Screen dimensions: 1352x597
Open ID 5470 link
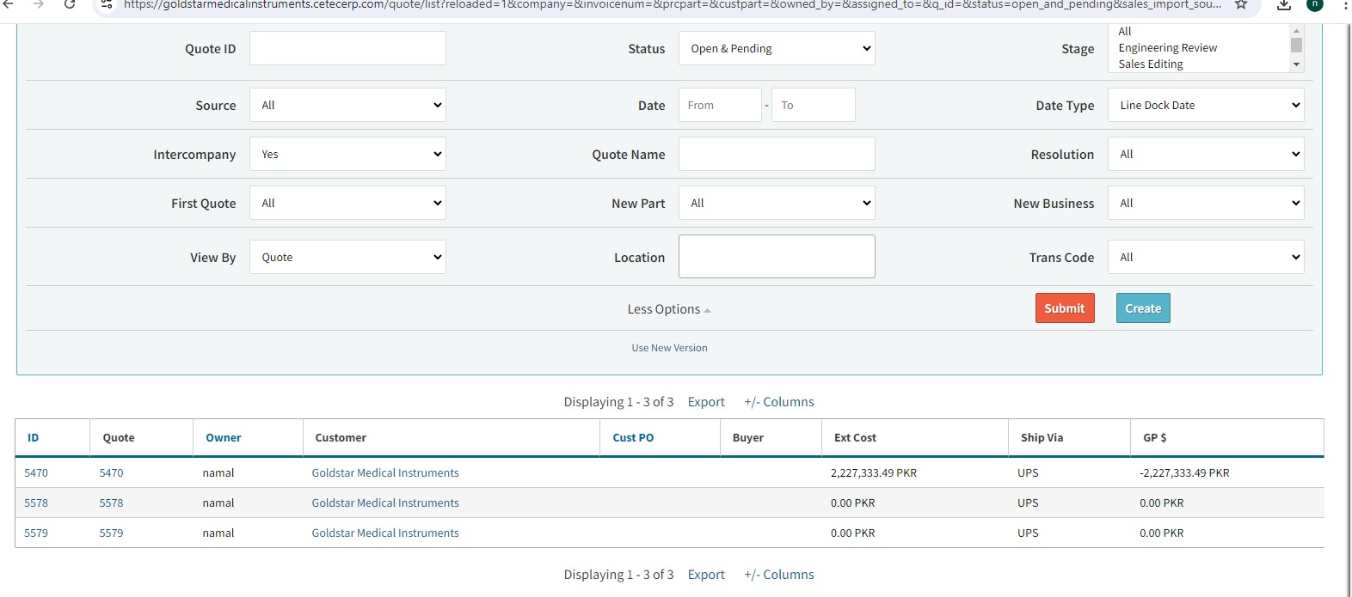coord(36,472)
